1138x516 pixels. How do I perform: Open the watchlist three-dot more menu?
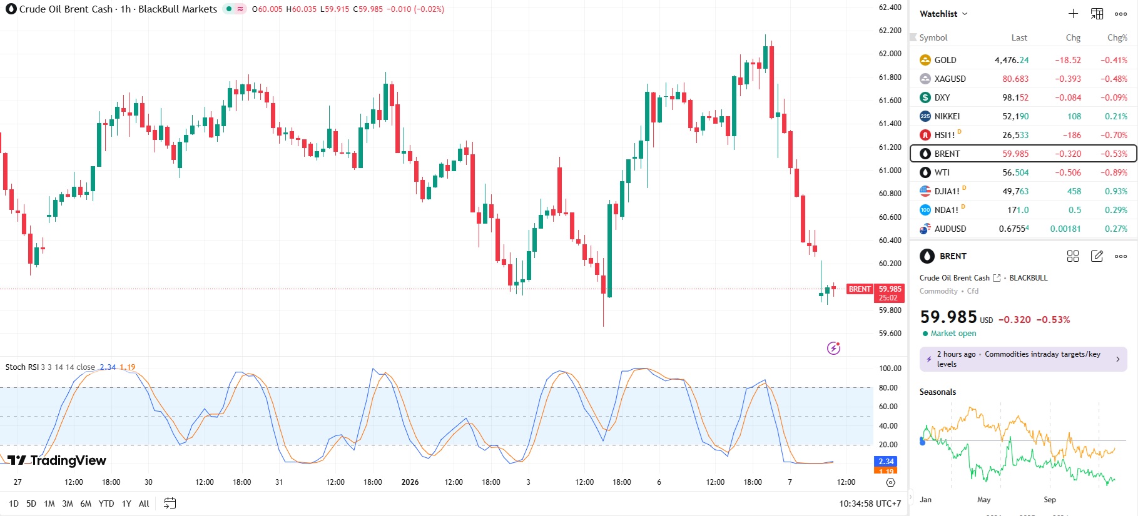(1120, 14)
